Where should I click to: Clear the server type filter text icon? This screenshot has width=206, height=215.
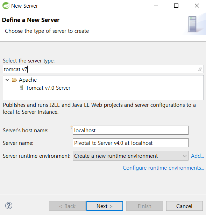[x=200, y=69]
